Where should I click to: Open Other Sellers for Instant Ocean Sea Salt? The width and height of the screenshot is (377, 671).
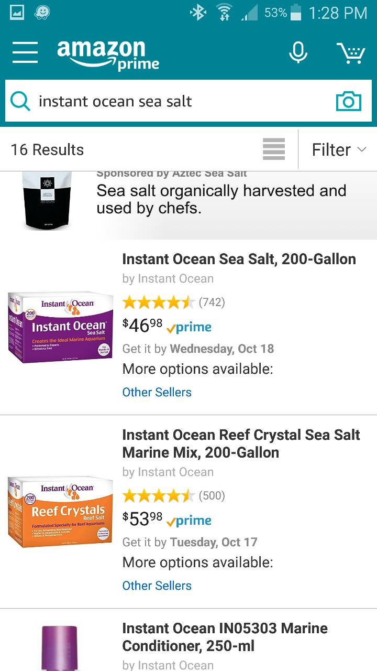click(x=157, y=392)
